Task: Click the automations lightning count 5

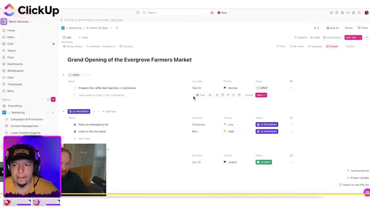Action: (x=317, y=28)
